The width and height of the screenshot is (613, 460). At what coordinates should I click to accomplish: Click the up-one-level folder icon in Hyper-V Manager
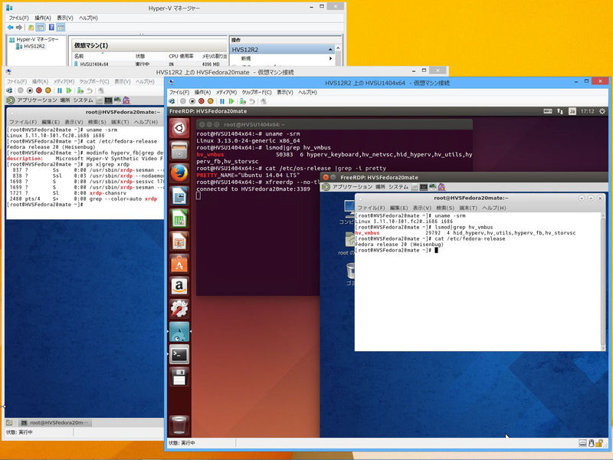point(31,28)
